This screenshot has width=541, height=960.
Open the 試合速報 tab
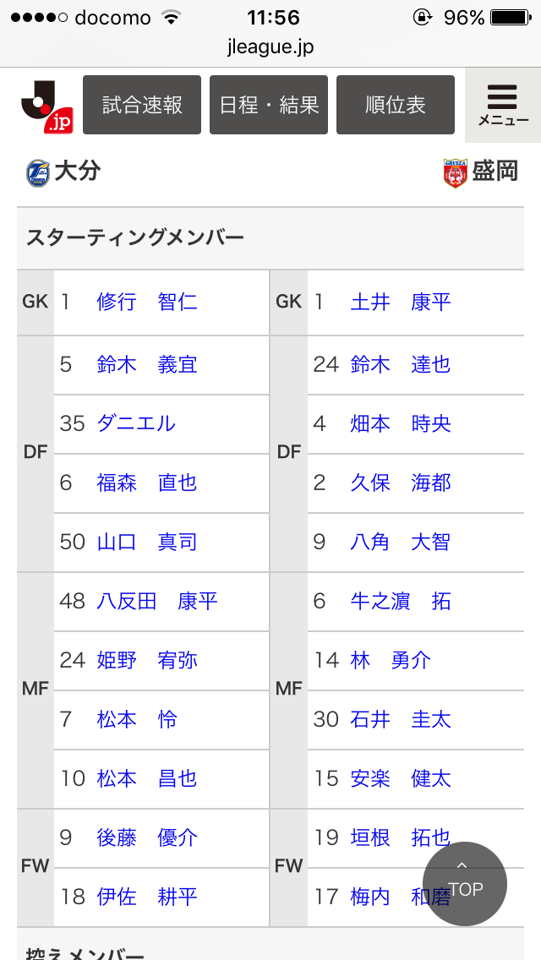coord(142,105)
